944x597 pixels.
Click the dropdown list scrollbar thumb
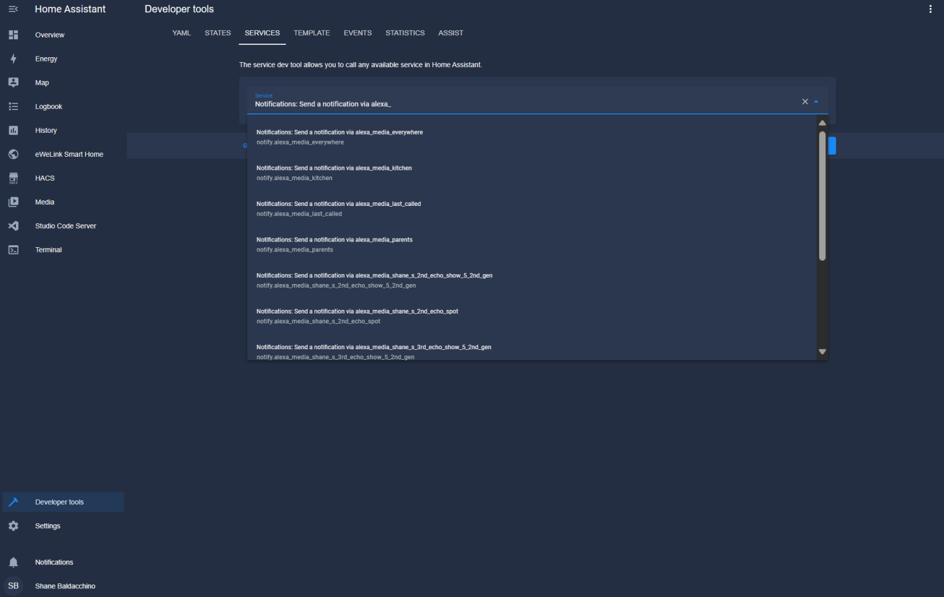pyautogui.click(x=822, y=196)
